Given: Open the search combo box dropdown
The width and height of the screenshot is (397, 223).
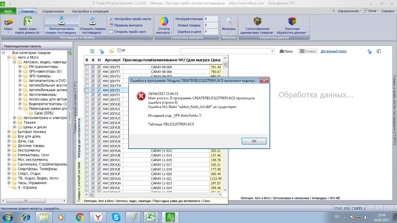Looking at the screenshot, I should pos(272,51).
